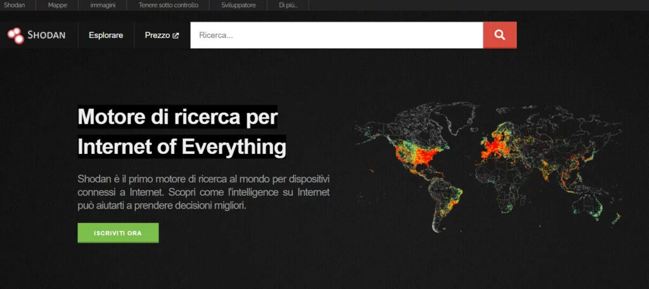This screenshot has height=289, width=649.
Task: Open the Shodan item in the top bar
Action: pos(15,5)
